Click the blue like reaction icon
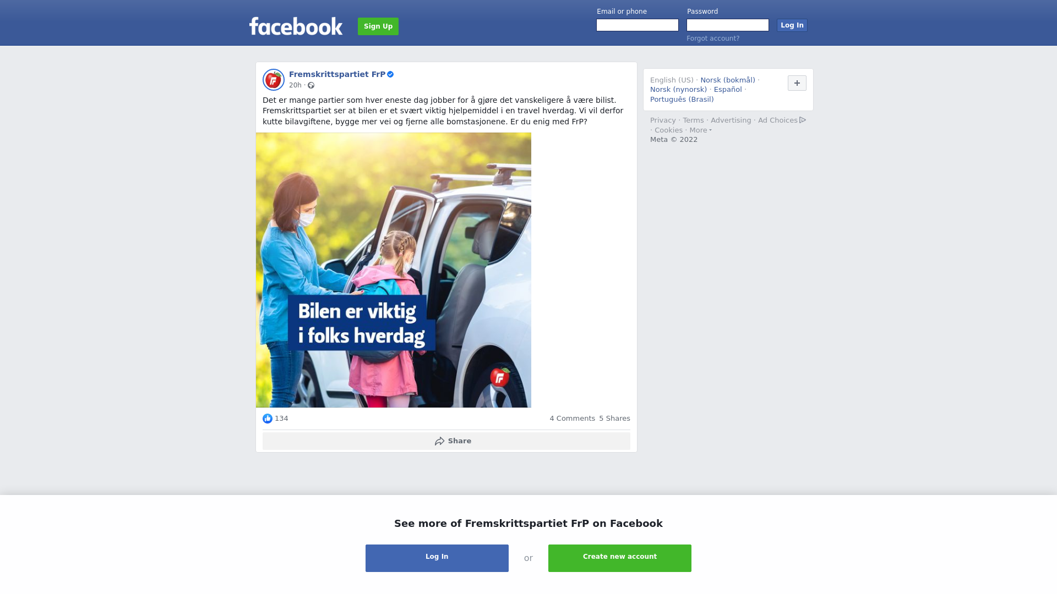 268,419
